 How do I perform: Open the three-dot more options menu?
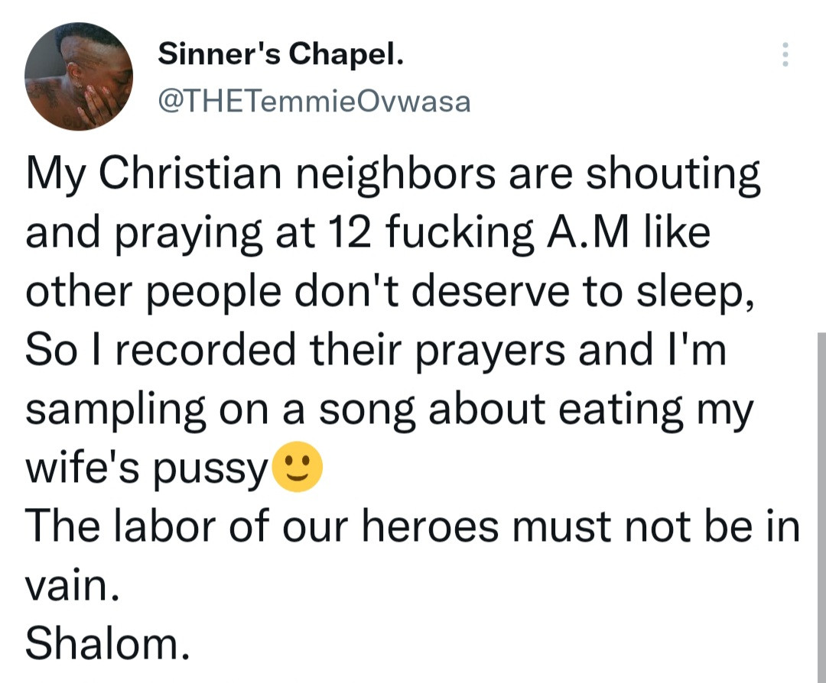785,53
